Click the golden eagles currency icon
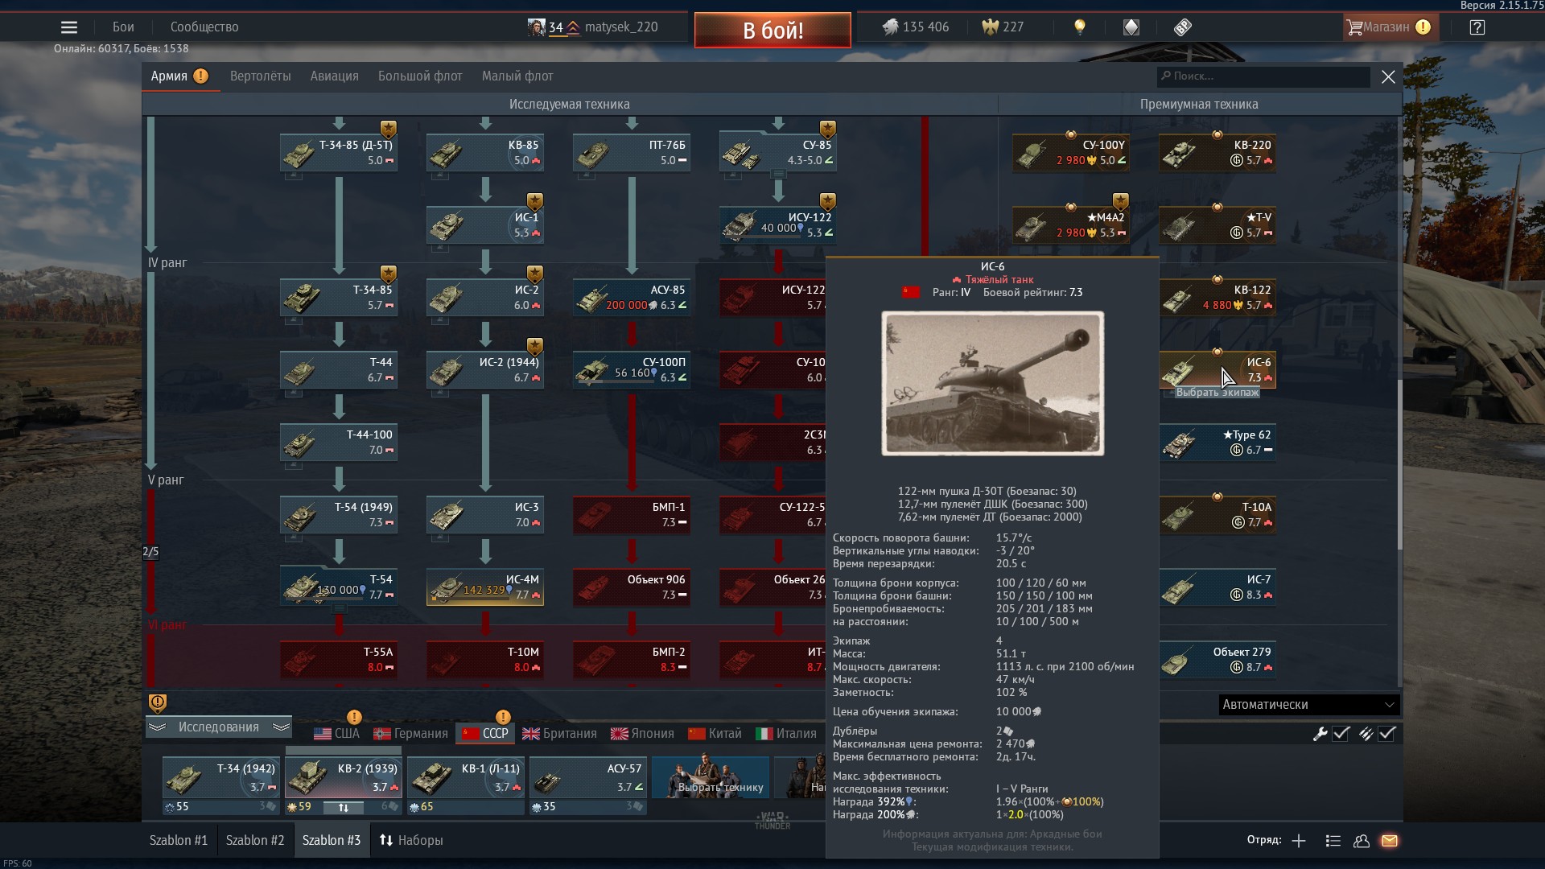Viewport: 1545px width, 869px height. click(990, 27)
